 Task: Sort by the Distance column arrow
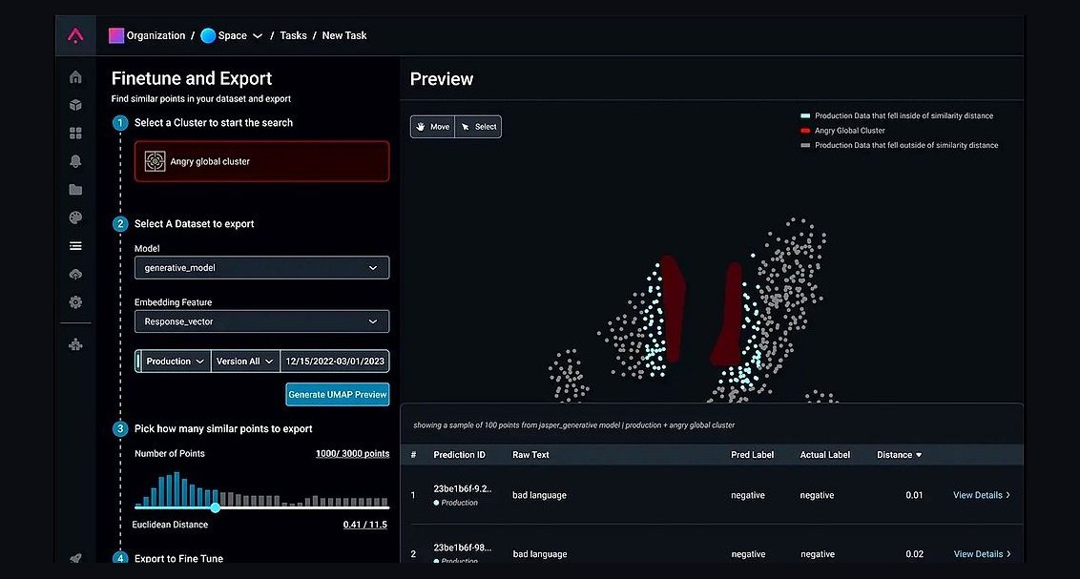(919, 455)
